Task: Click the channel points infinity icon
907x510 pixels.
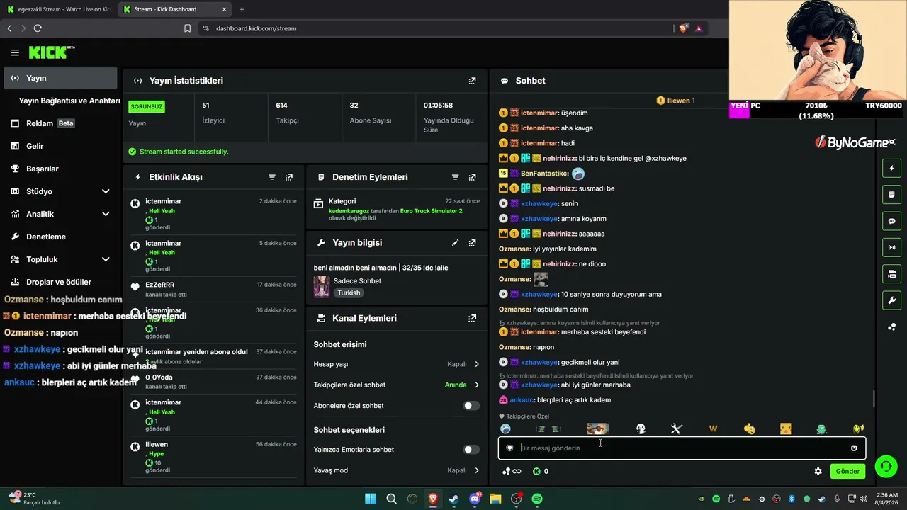Action: (512, 471)
